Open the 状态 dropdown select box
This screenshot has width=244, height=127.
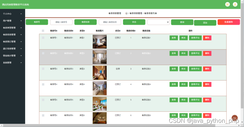(x=158, y=22)
